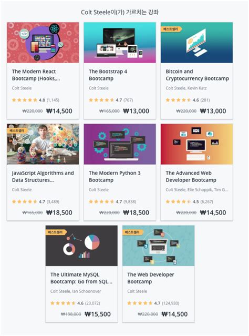
Task: Click the MySQL Bootcamp pie chart thumbnail
Action: (81, 246)
